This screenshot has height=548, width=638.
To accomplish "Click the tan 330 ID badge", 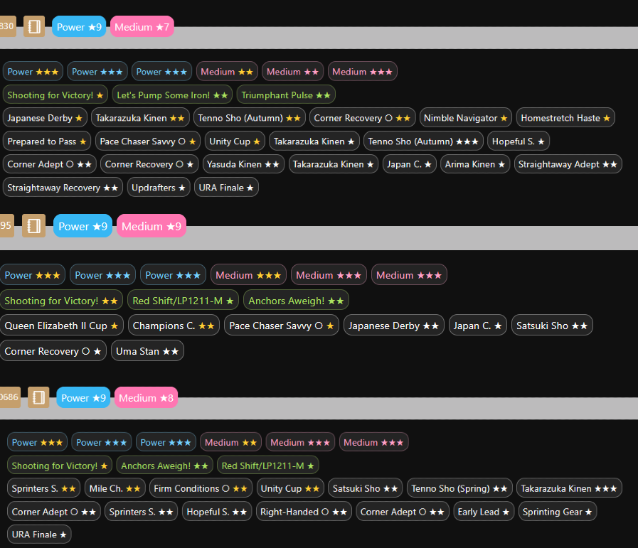I will pos(7,26).
